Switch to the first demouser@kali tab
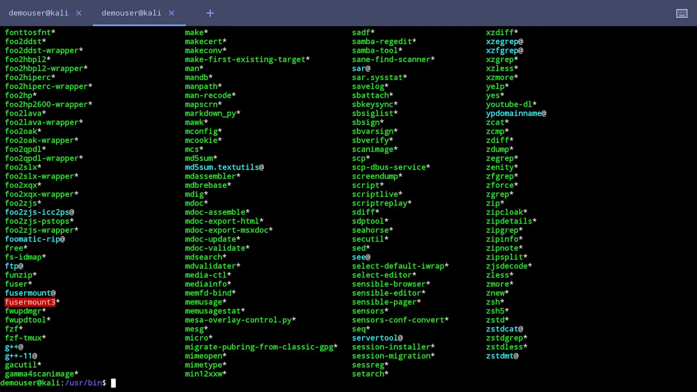Screen dimensions: 697x392 (x=38, y=13)
